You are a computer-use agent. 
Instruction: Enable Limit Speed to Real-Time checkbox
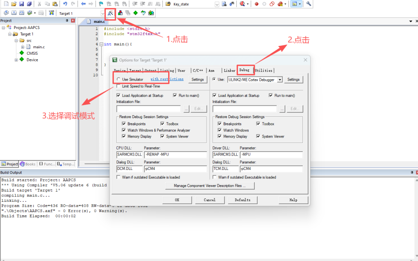[x=118, y=86]
